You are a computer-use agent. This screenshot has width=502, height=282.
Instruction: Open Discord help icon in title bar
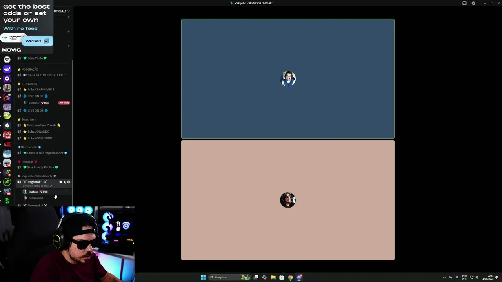click(x=473, y=3)
